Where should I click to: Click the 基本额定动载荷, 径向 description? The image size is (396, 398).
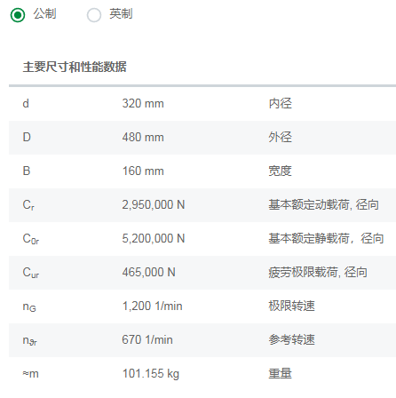(323, 205)
